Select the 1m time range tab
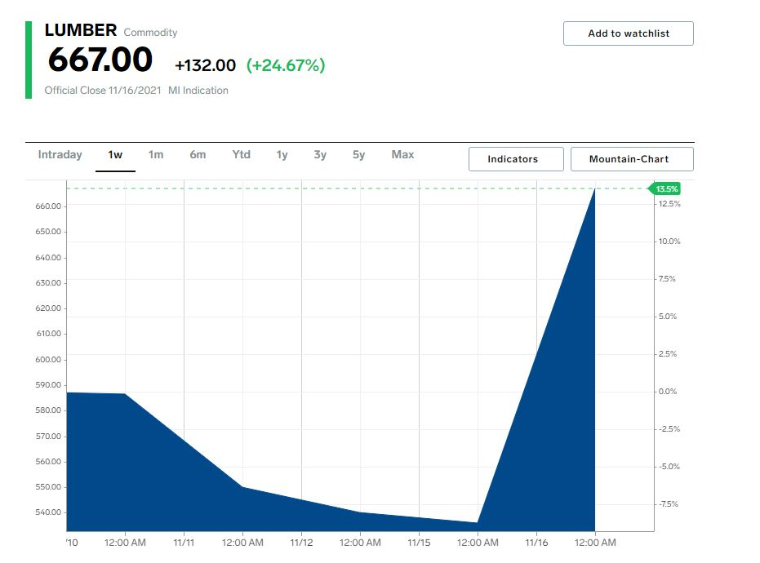 tap(156, 155)
